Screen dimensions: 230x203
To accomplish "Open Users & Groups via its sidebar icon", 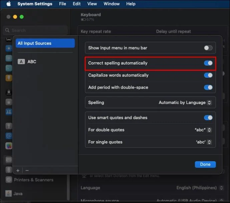I will click(x=9, y=112).
